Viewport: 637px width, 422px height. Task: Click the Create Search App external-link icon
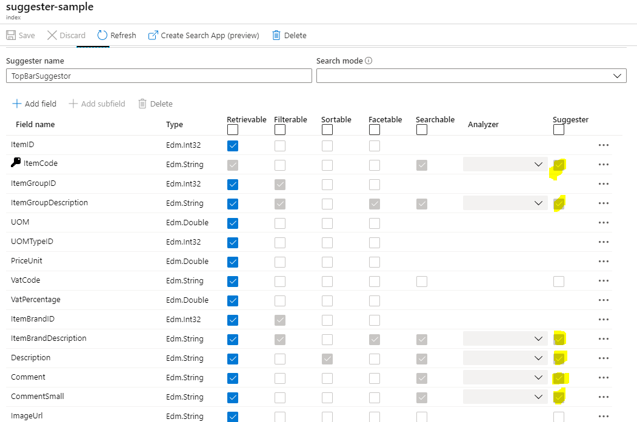153,35
